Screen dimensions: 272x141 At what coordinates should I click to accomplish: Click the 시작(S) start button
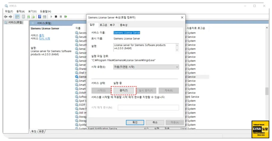[x=101, y=91]
